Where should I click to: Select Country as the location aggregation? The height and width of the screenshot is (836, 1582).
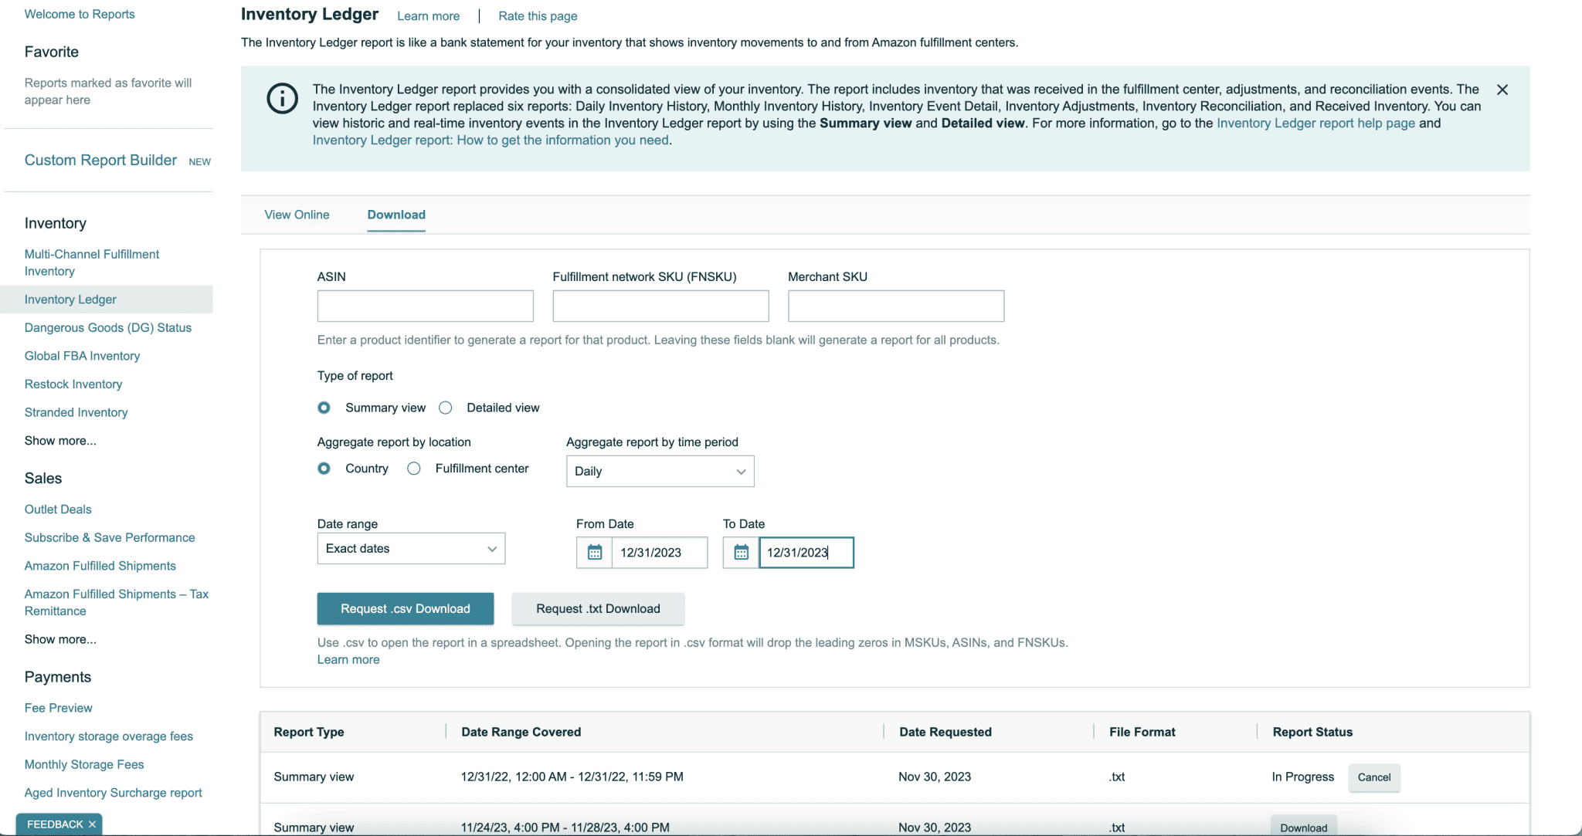(x=324, y=468)
